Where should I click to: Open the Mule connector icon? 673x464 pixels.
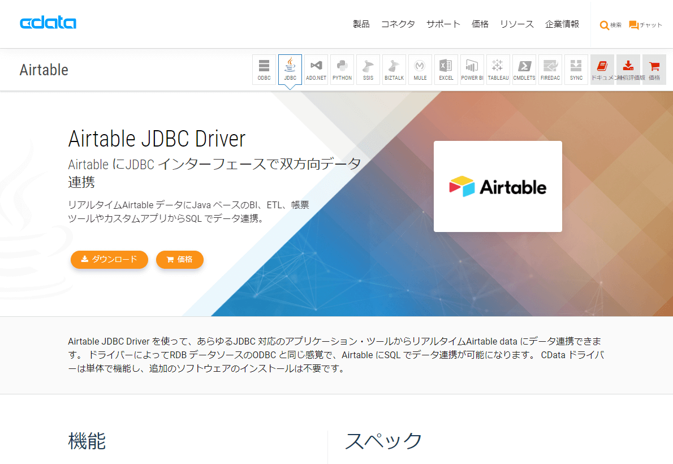[x=420, y=70]
